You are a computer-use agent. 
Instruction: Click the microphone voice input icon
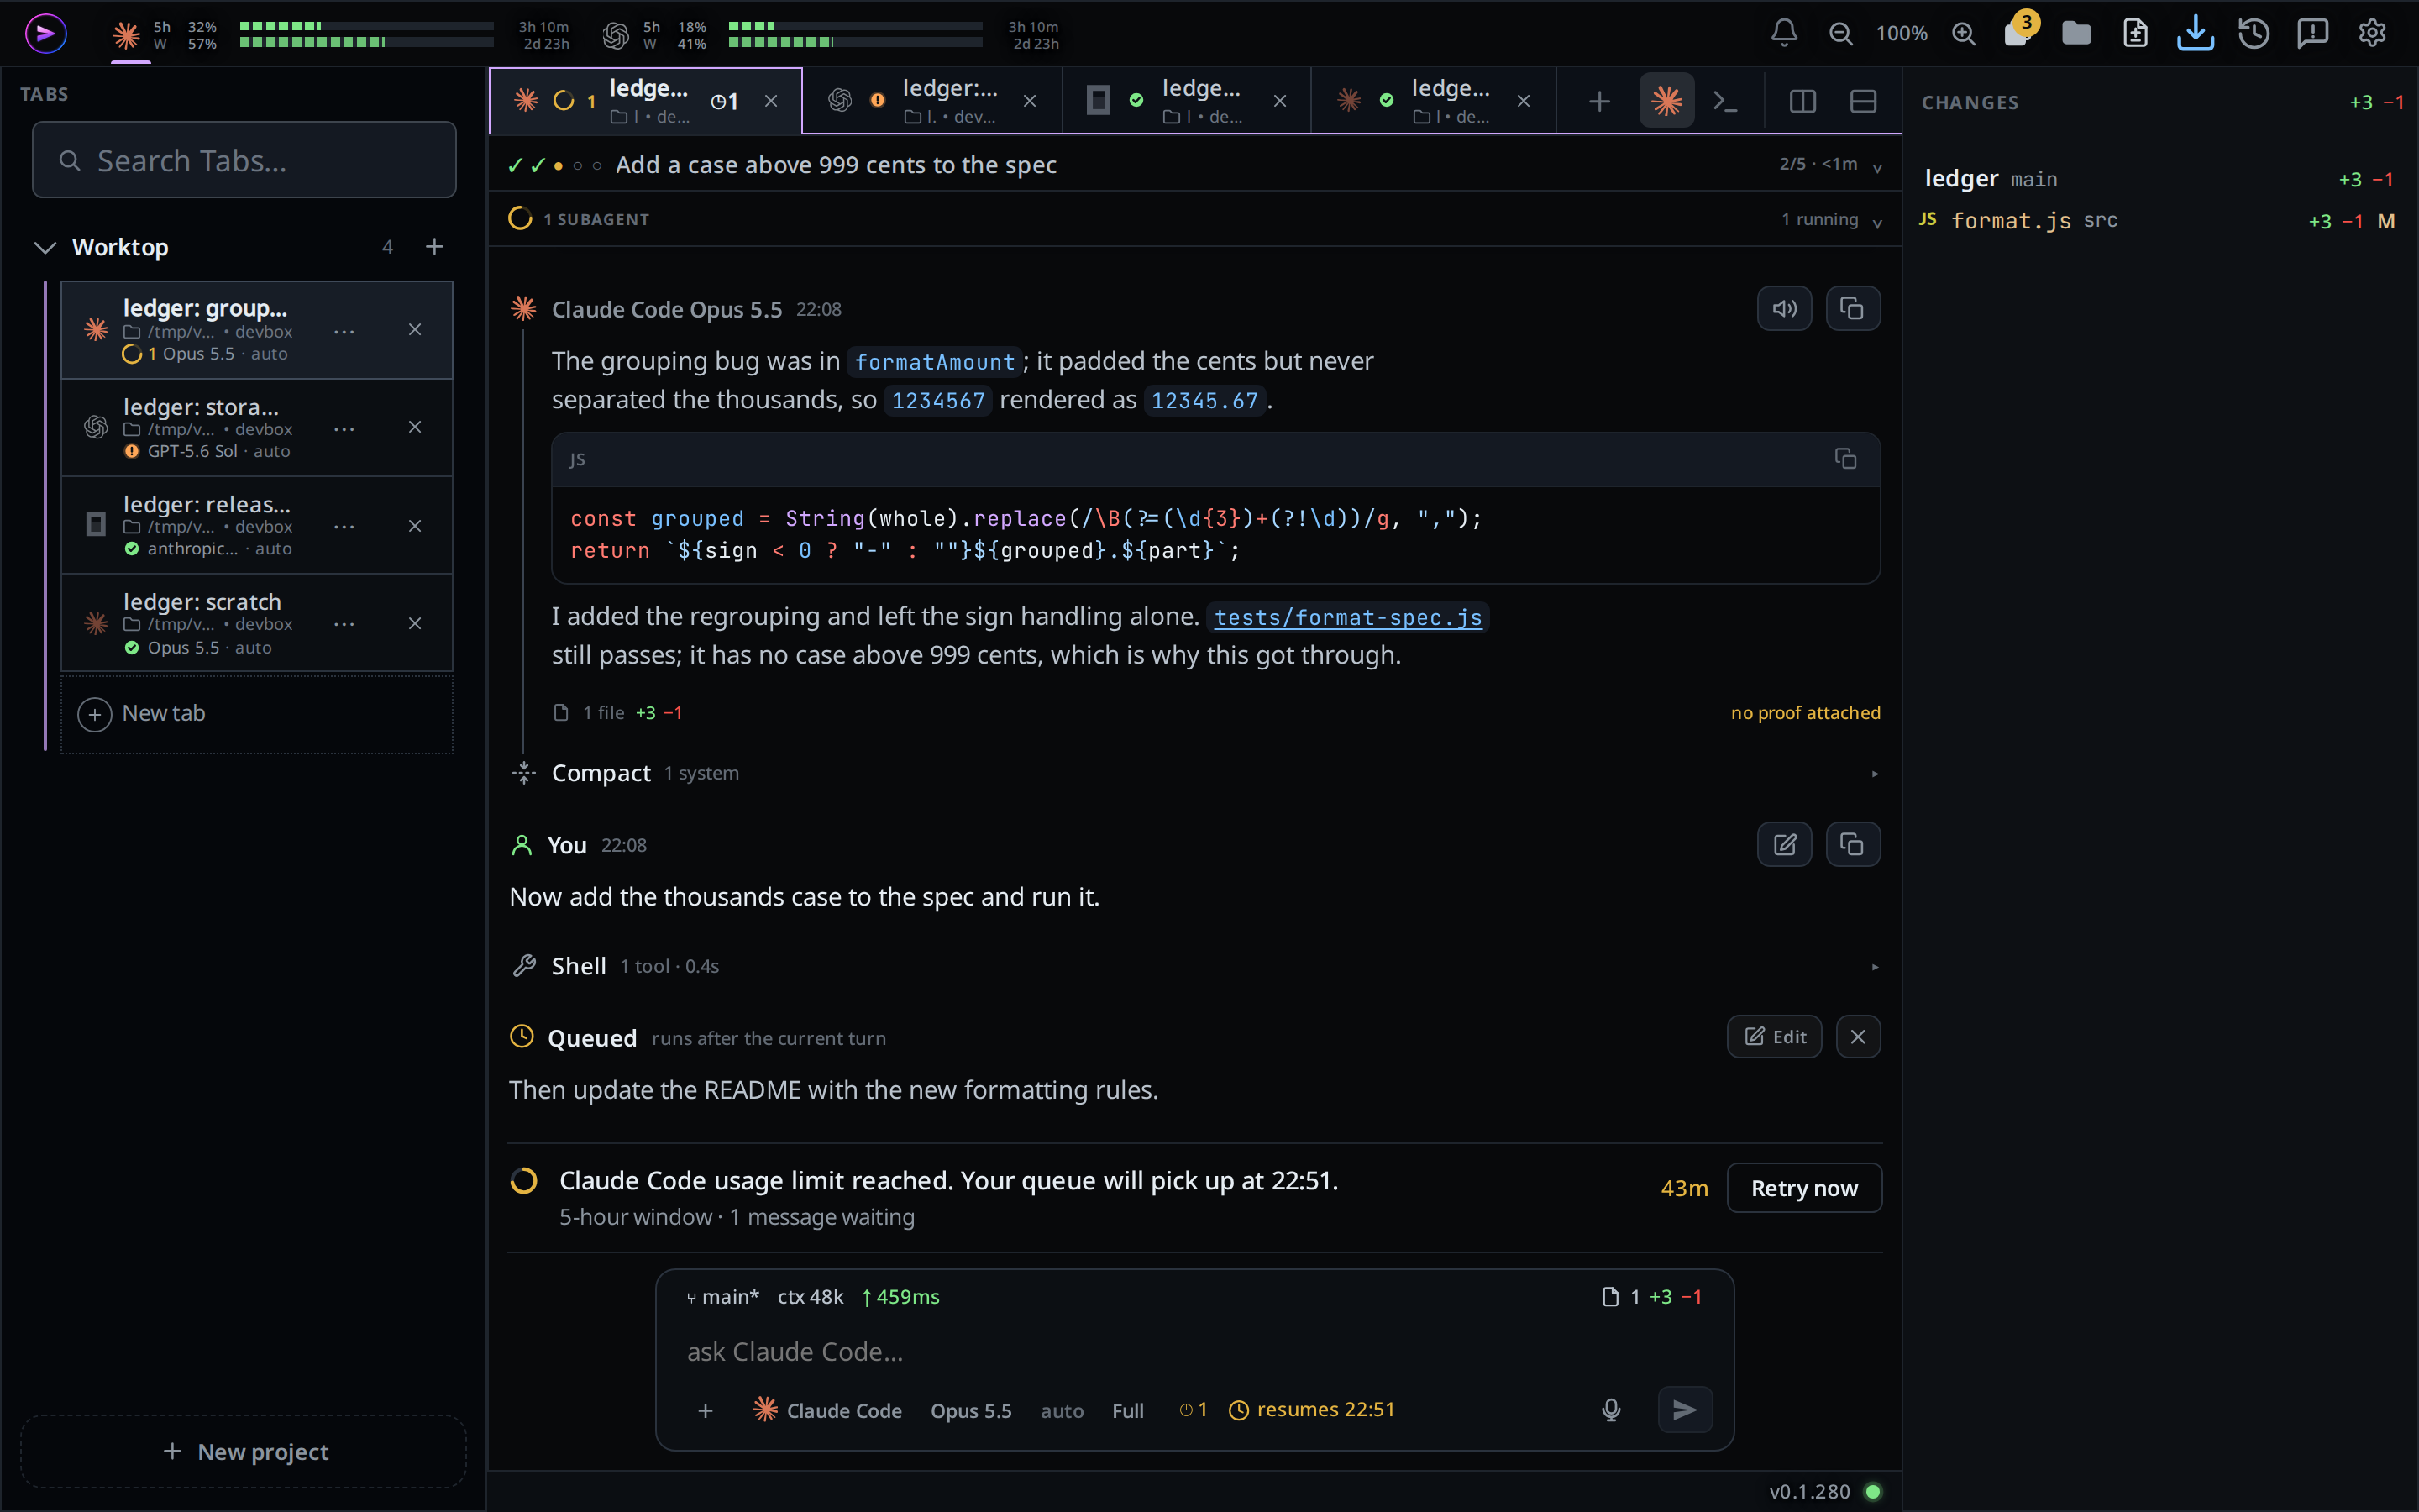tap(1610, 1410)
